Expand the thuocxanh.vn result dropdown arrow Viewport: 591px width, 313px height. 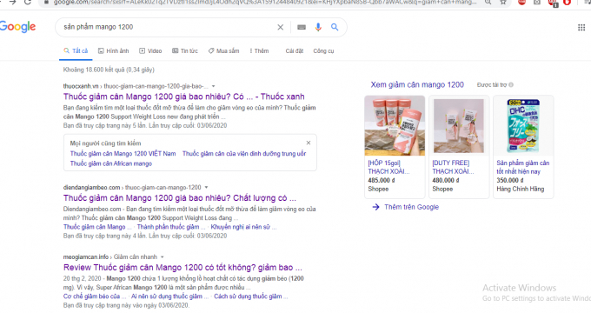[213, 86]
